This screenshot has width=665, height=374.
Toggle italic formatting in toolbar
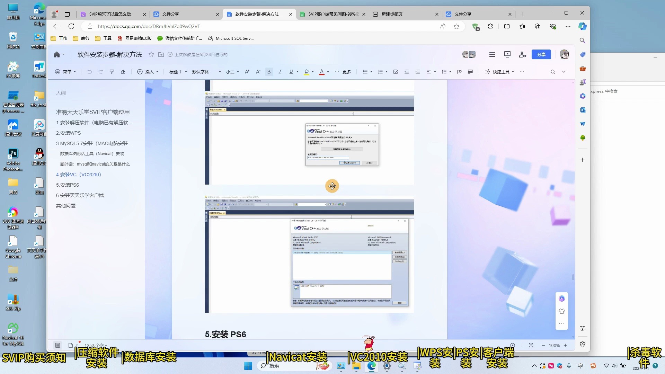(x=280, y=72)
